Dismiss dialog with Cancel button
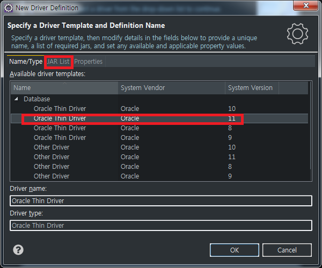The width and height of the screenshot is (322, 268). tap(287, 250)
